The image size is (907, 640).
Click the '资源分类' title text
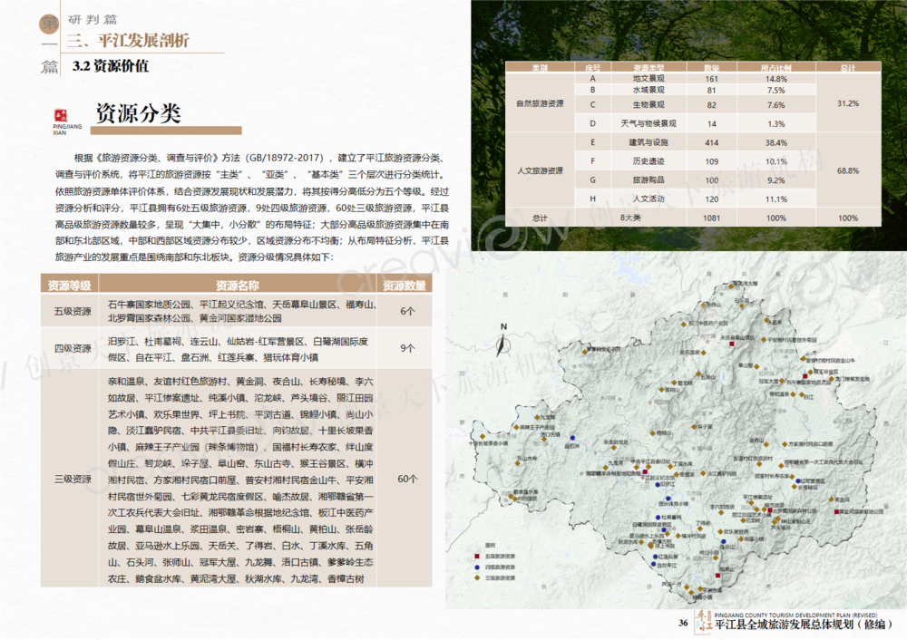click(138, 113)
